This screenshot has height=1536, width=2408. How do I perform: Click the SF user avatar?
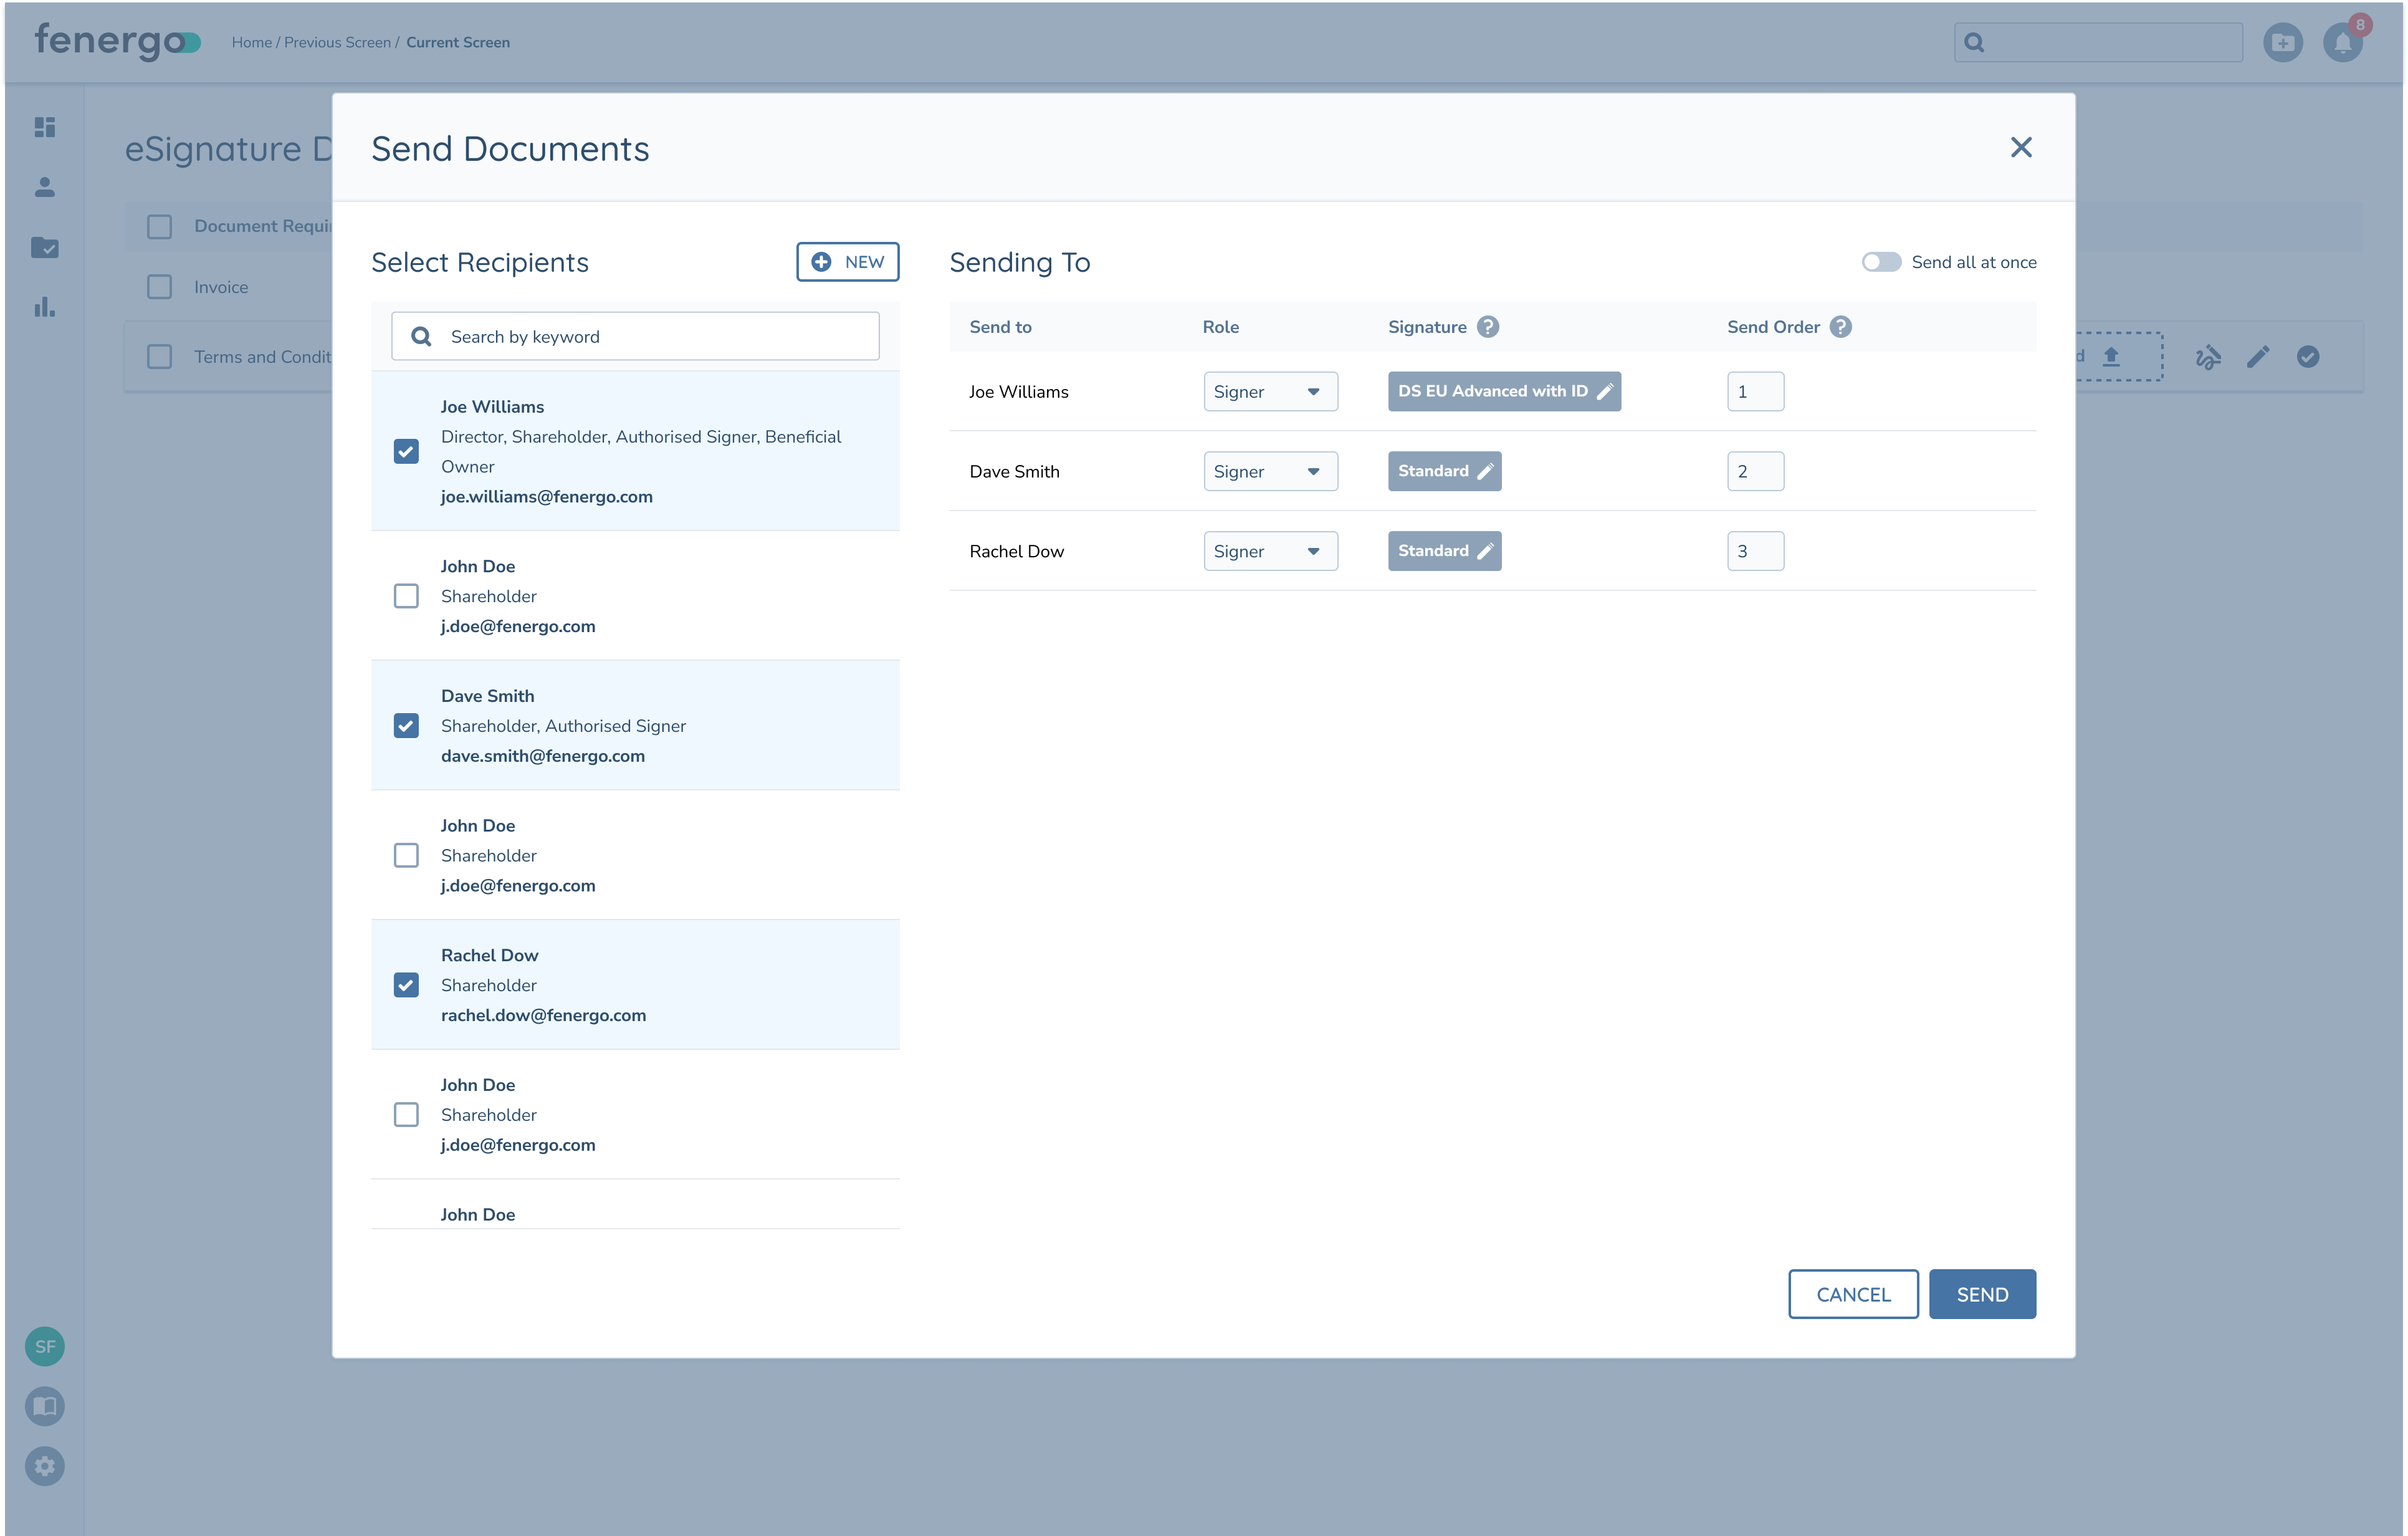point(45,1346)
